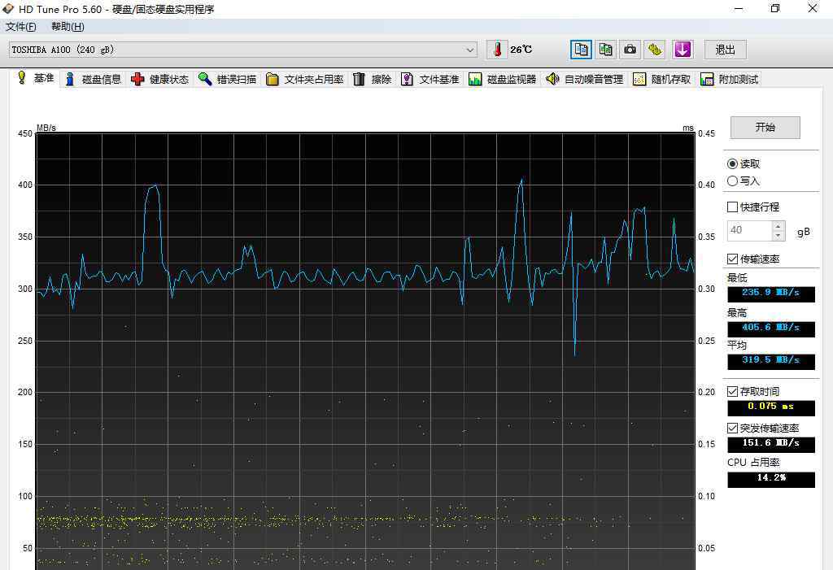Disable the 存取时间 access time checkbox
Viewport: 833px width, 570px height.
point(733,392)
